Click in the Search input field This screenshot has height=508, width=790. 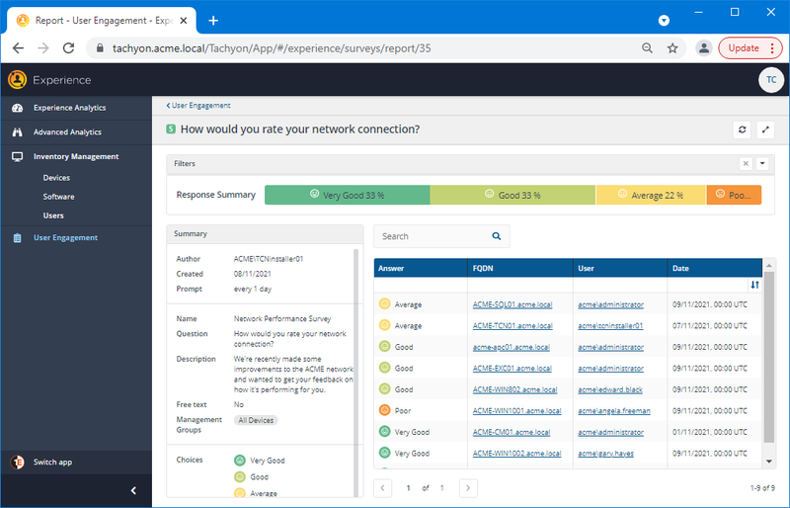pyautogui.click(x=441, y=236)
